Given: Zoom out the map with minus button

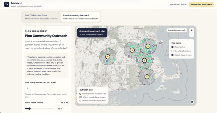Looking at the screenshot, I should coord(191,35).
